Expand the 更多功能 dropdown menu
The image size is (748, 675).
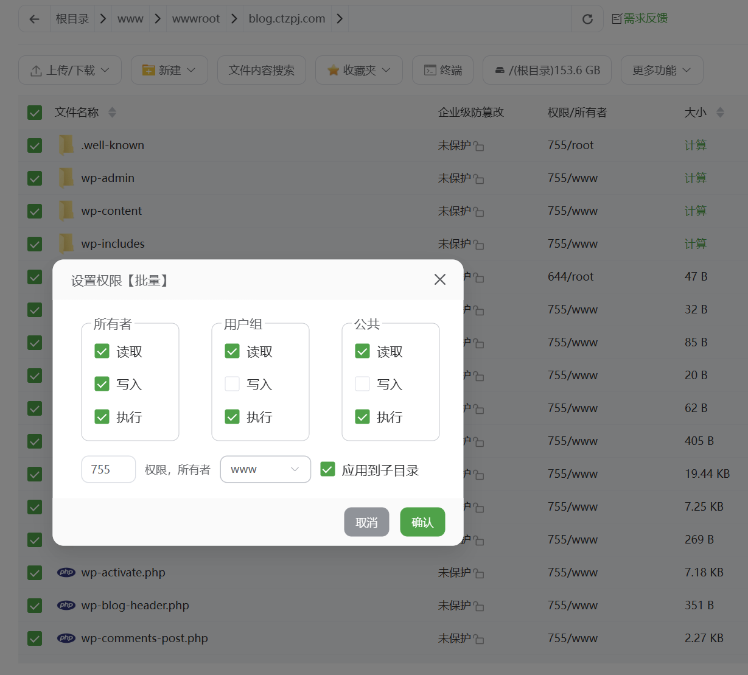662,70
